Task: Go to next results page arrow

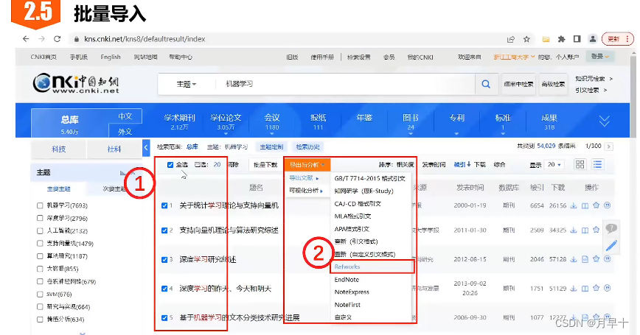Action: point(608,147)
